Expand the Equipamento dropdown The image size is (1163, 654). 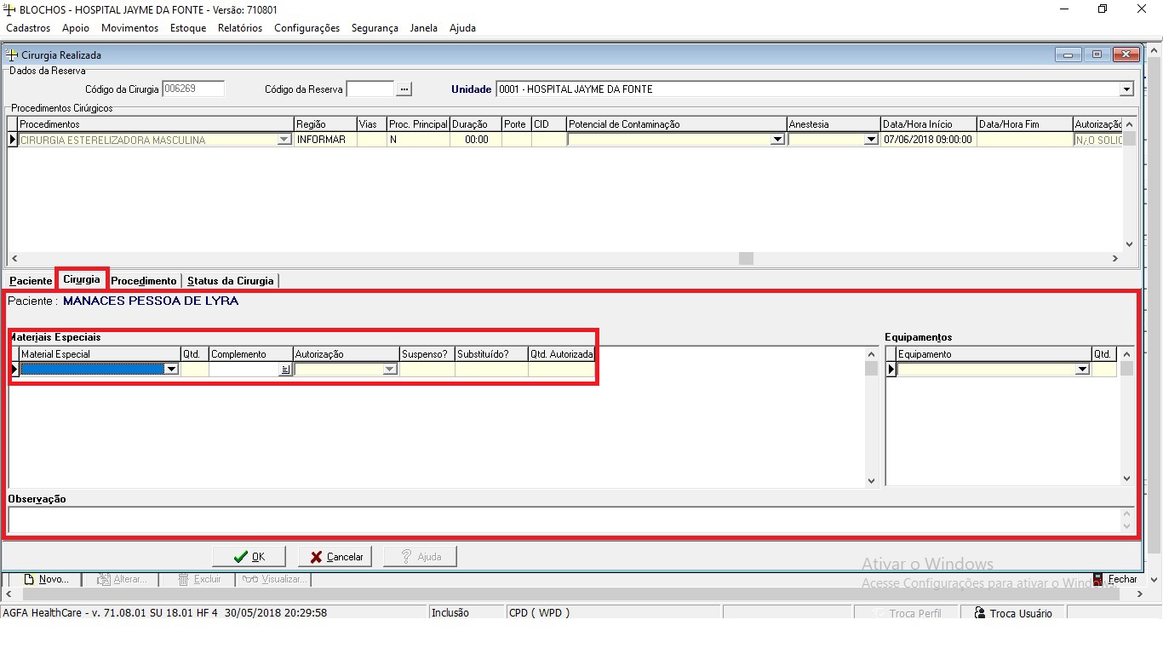click(1082, 370)
